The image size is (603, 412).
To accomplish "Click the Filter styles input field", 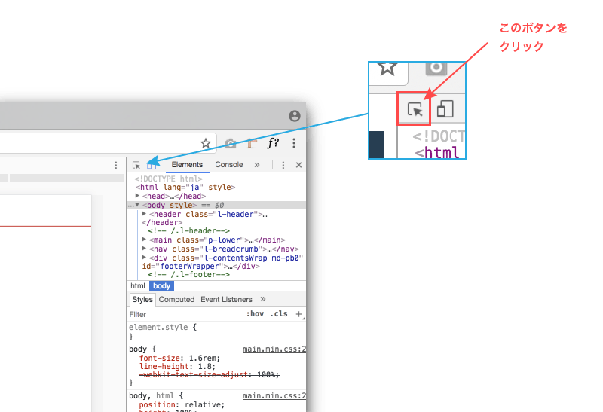I will coord(181,314).
